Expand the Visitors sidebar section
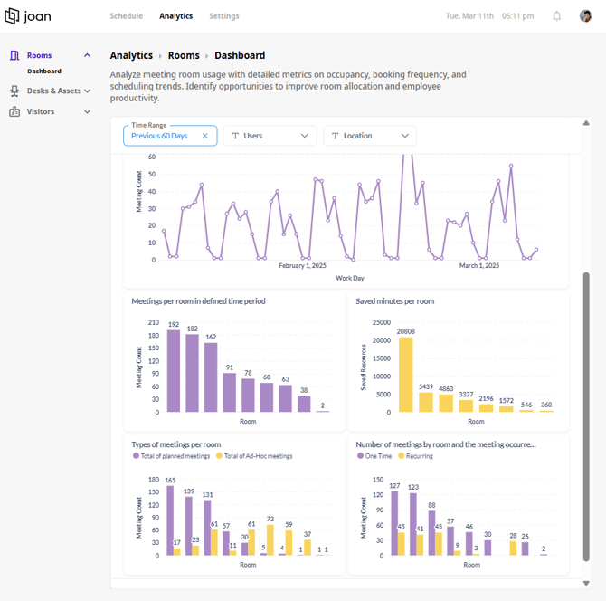Viewport: 606px width, 601px height. [x=88, y=111]
